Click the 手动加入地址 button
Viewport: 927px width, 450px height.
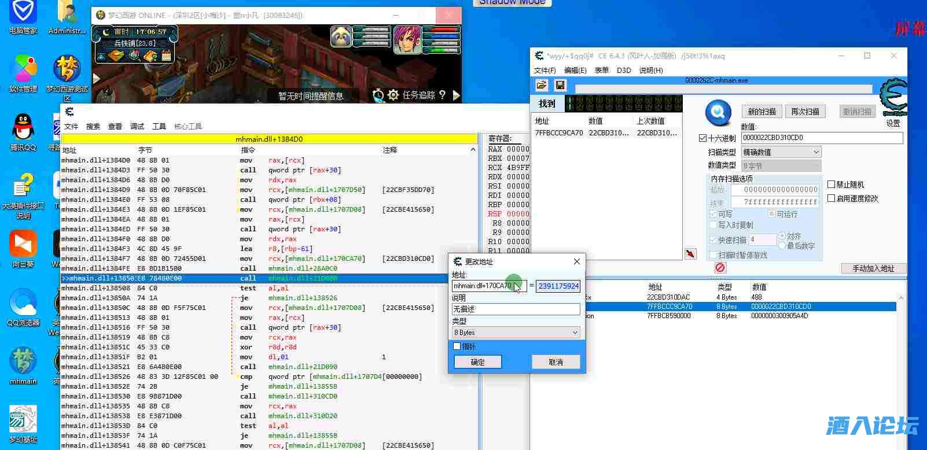[873, 268]
